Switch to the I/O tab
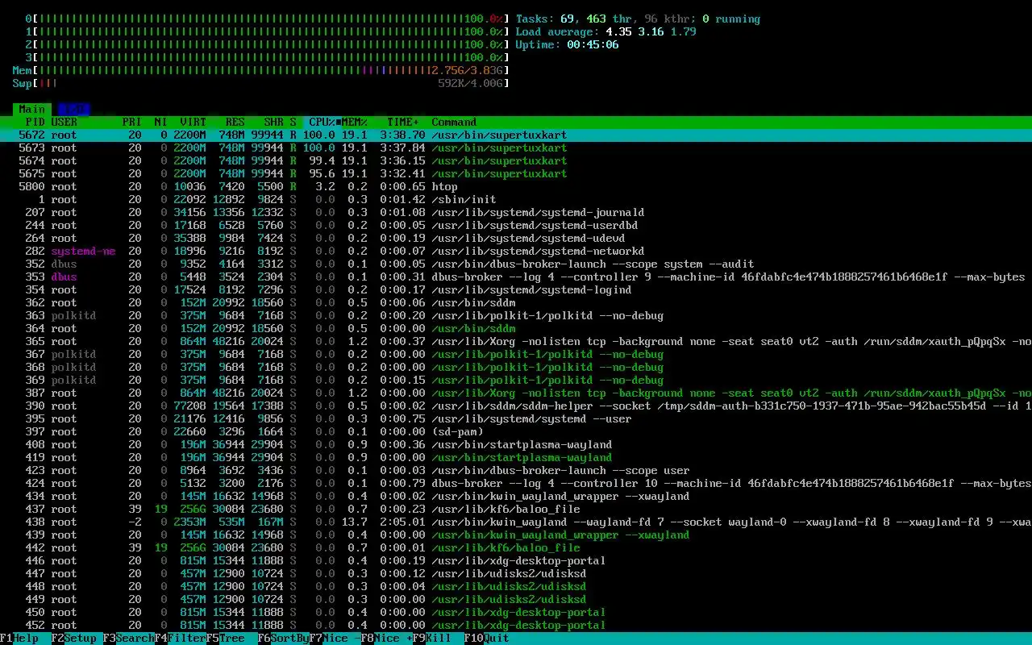Screen dimensions: 1032x645 click(x=74, y=109)
